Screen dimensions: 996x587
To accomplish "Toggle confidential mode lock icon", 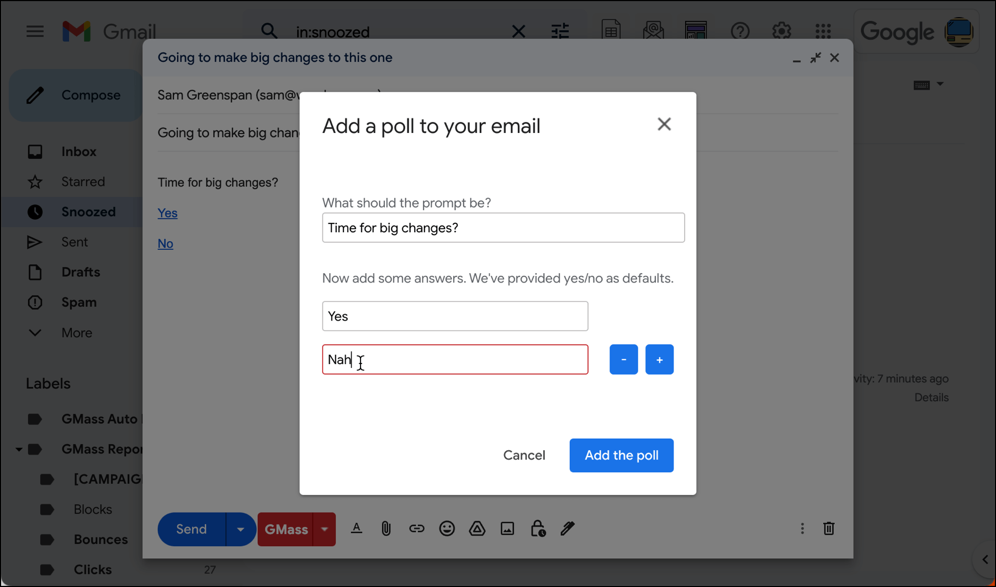I will pyautogui.click(x=538, y=529).
